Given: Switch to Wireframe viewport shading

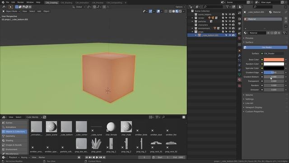Looking at the screenshot, I should (170, 11).
